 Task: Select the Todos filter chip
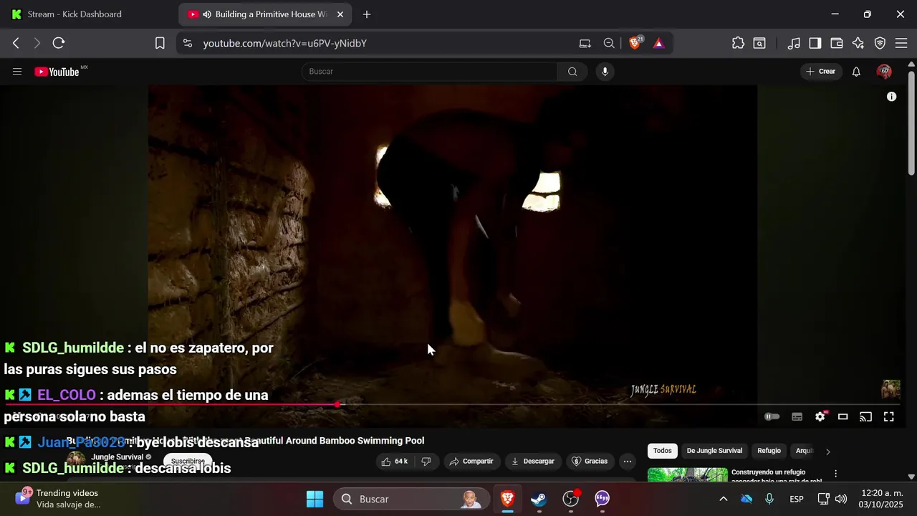tap(663, 451)
